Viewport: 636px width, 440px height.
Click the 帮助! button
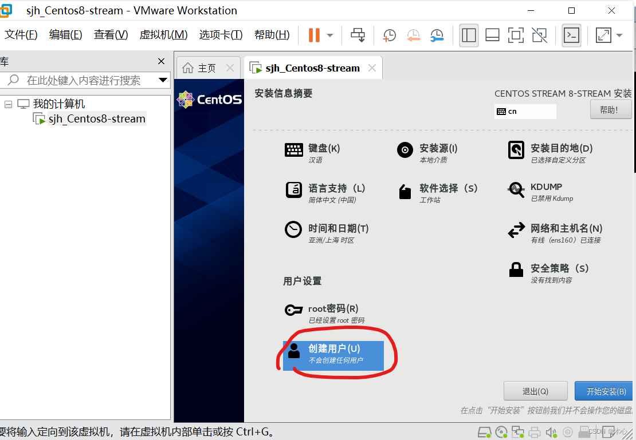tap(610, 110)
